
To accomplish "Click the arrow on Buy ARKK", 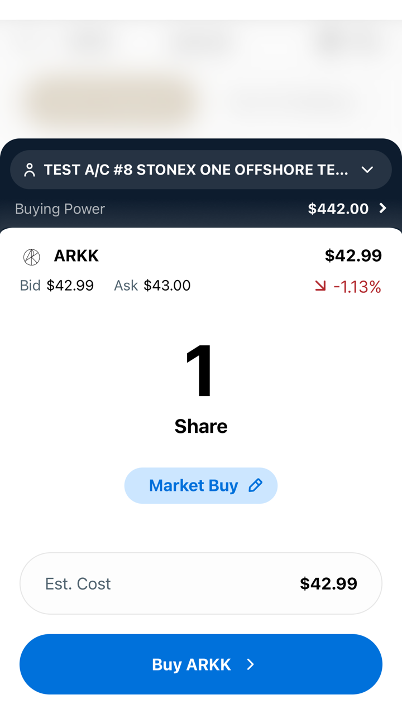I will [251, 664].
